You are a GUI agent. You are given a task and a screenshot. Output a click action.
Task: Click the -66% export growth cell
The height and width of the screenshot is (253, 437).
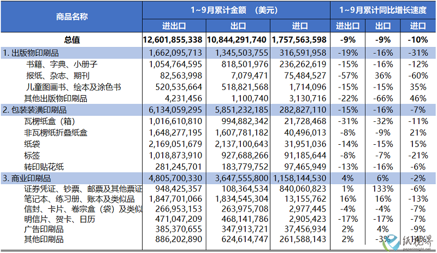(x=383, y=99)
